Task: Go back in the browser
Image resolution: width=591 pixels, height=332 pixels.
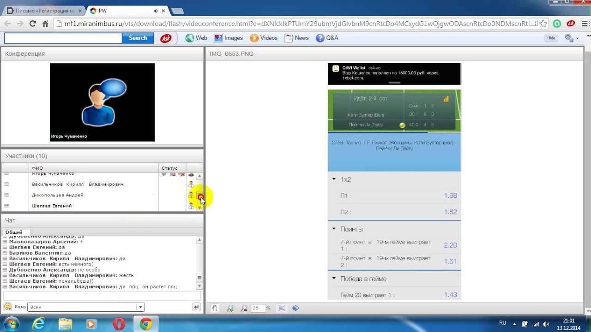Action: click(7, 24)
